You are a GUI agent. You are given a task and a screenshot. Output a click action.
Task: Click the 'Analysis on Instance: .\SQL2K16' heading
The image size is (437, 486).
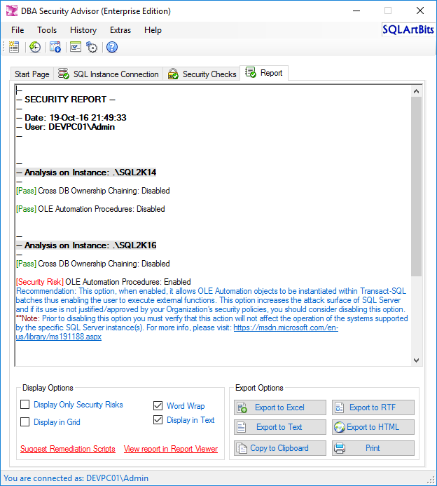(x=86, y=245)
